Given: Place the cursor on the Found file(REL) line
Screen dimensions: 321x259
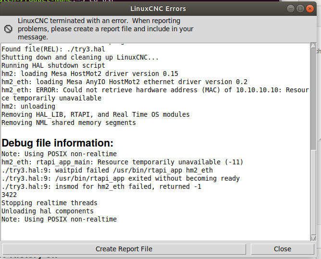Looking at the screenshot, I should (x=53, y=49).
